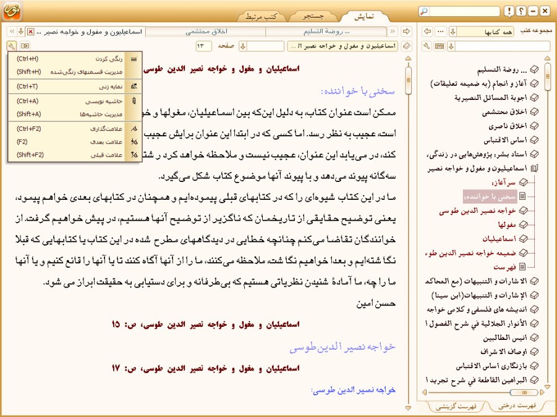Click the wrench icon in the book list panel
The height and width of the screenshot is (417, 557).
[427, 46]
